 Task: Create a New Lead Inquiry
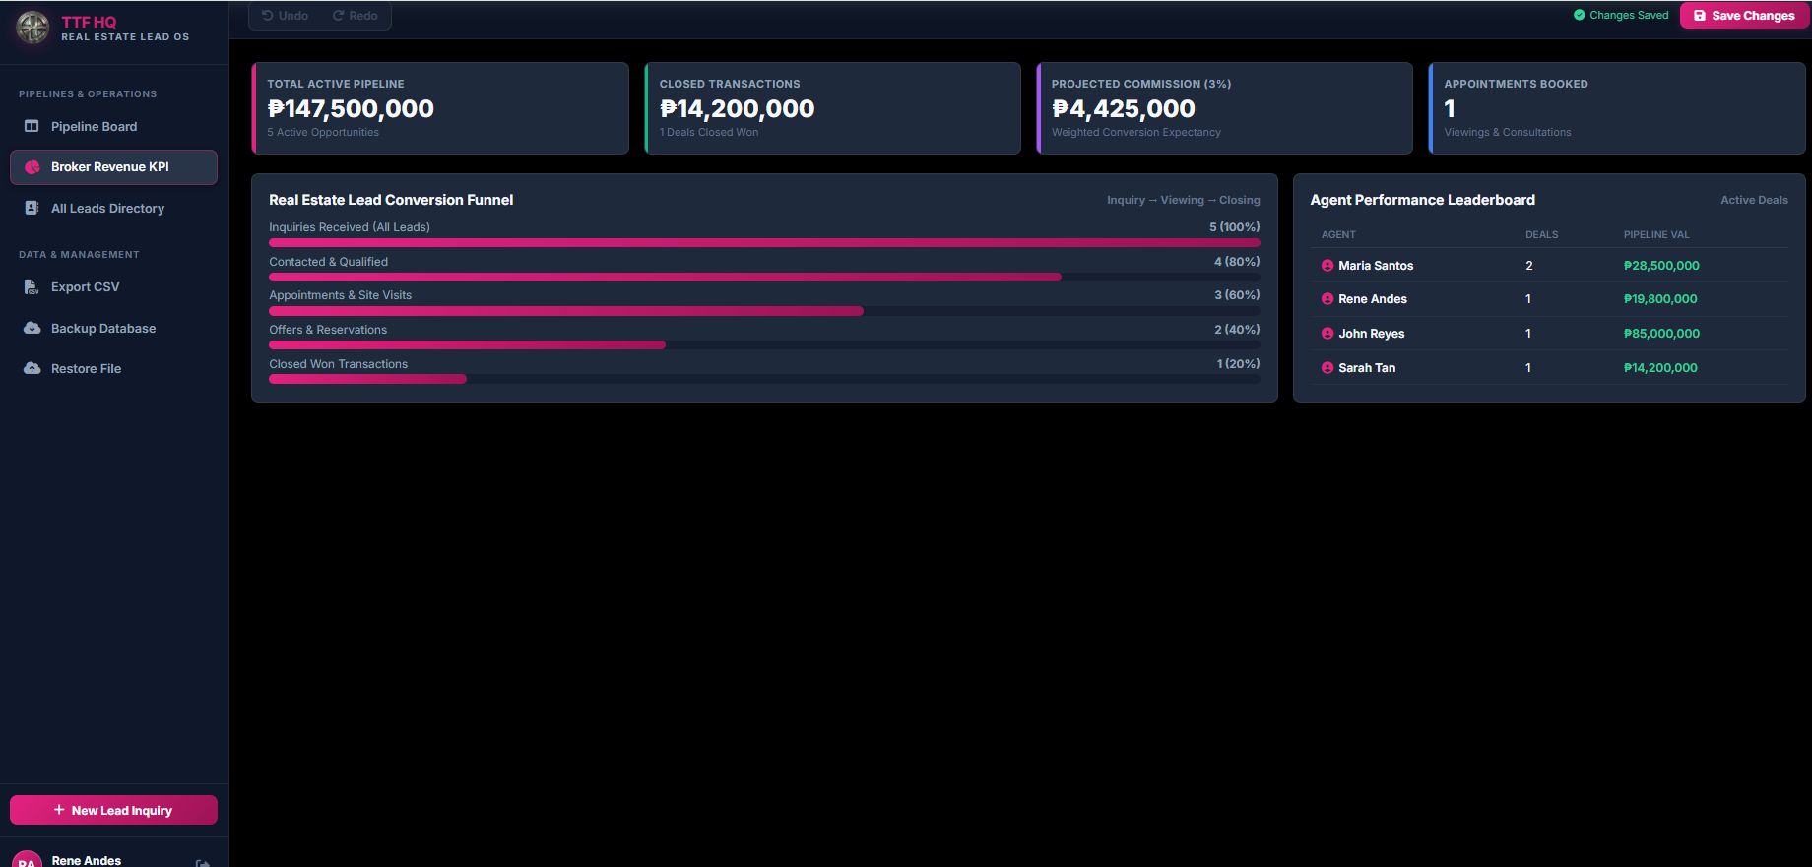point(113,810)
